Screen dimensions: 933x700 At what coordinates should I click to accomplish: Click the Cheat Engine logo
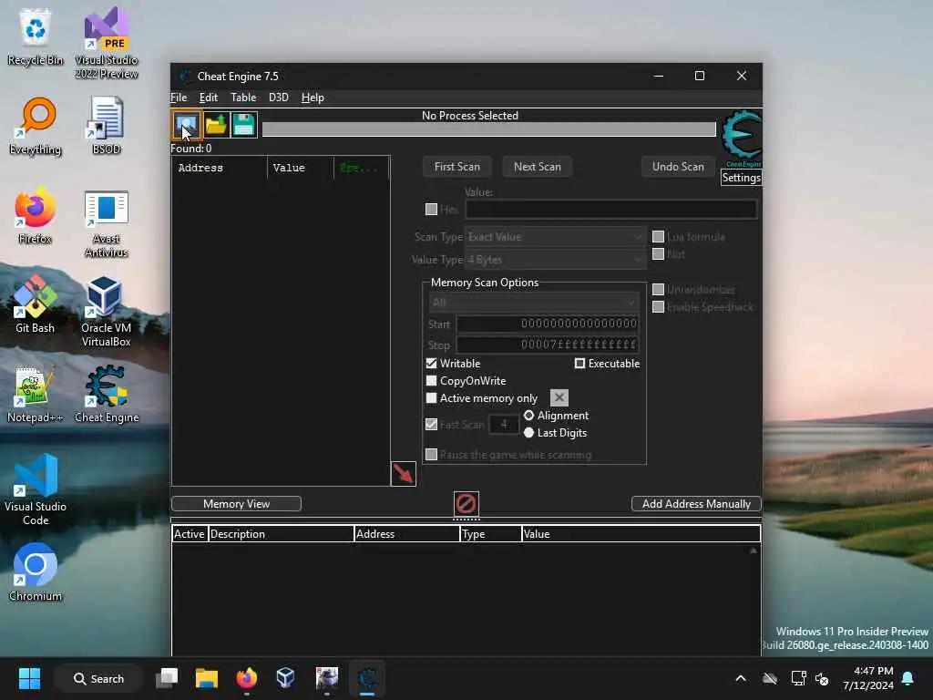pos(742,139)
